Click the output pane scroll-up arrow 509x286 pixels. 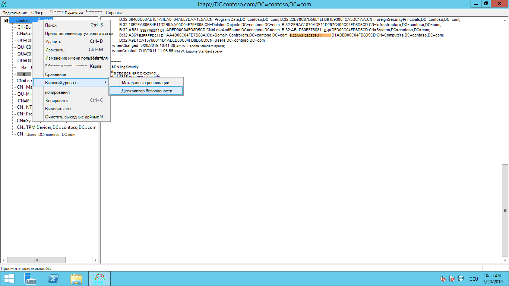(505, 20)
